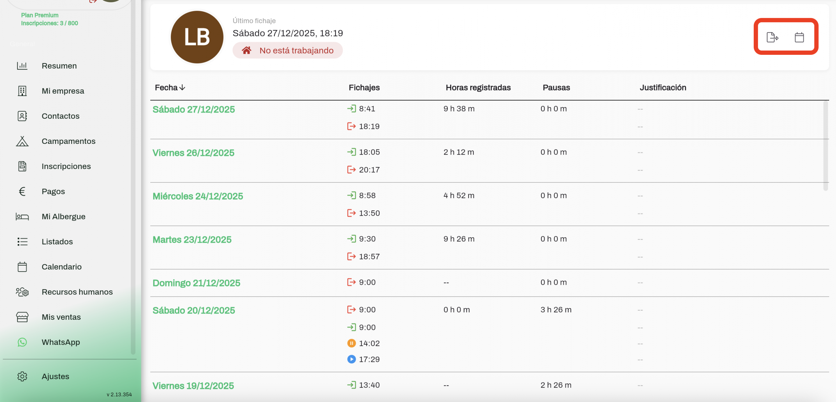Click the No está trabajando status badge
This screenshot has width=836, height=402.
[x=287, y=51]
